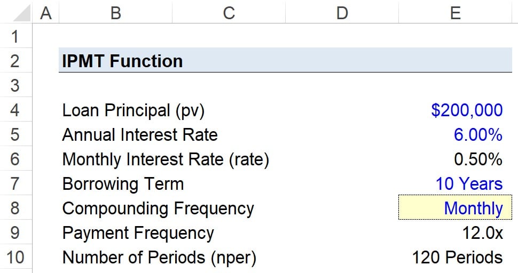Select column C header
Viewport: 518px width, 273px height.
pos(229,12)
